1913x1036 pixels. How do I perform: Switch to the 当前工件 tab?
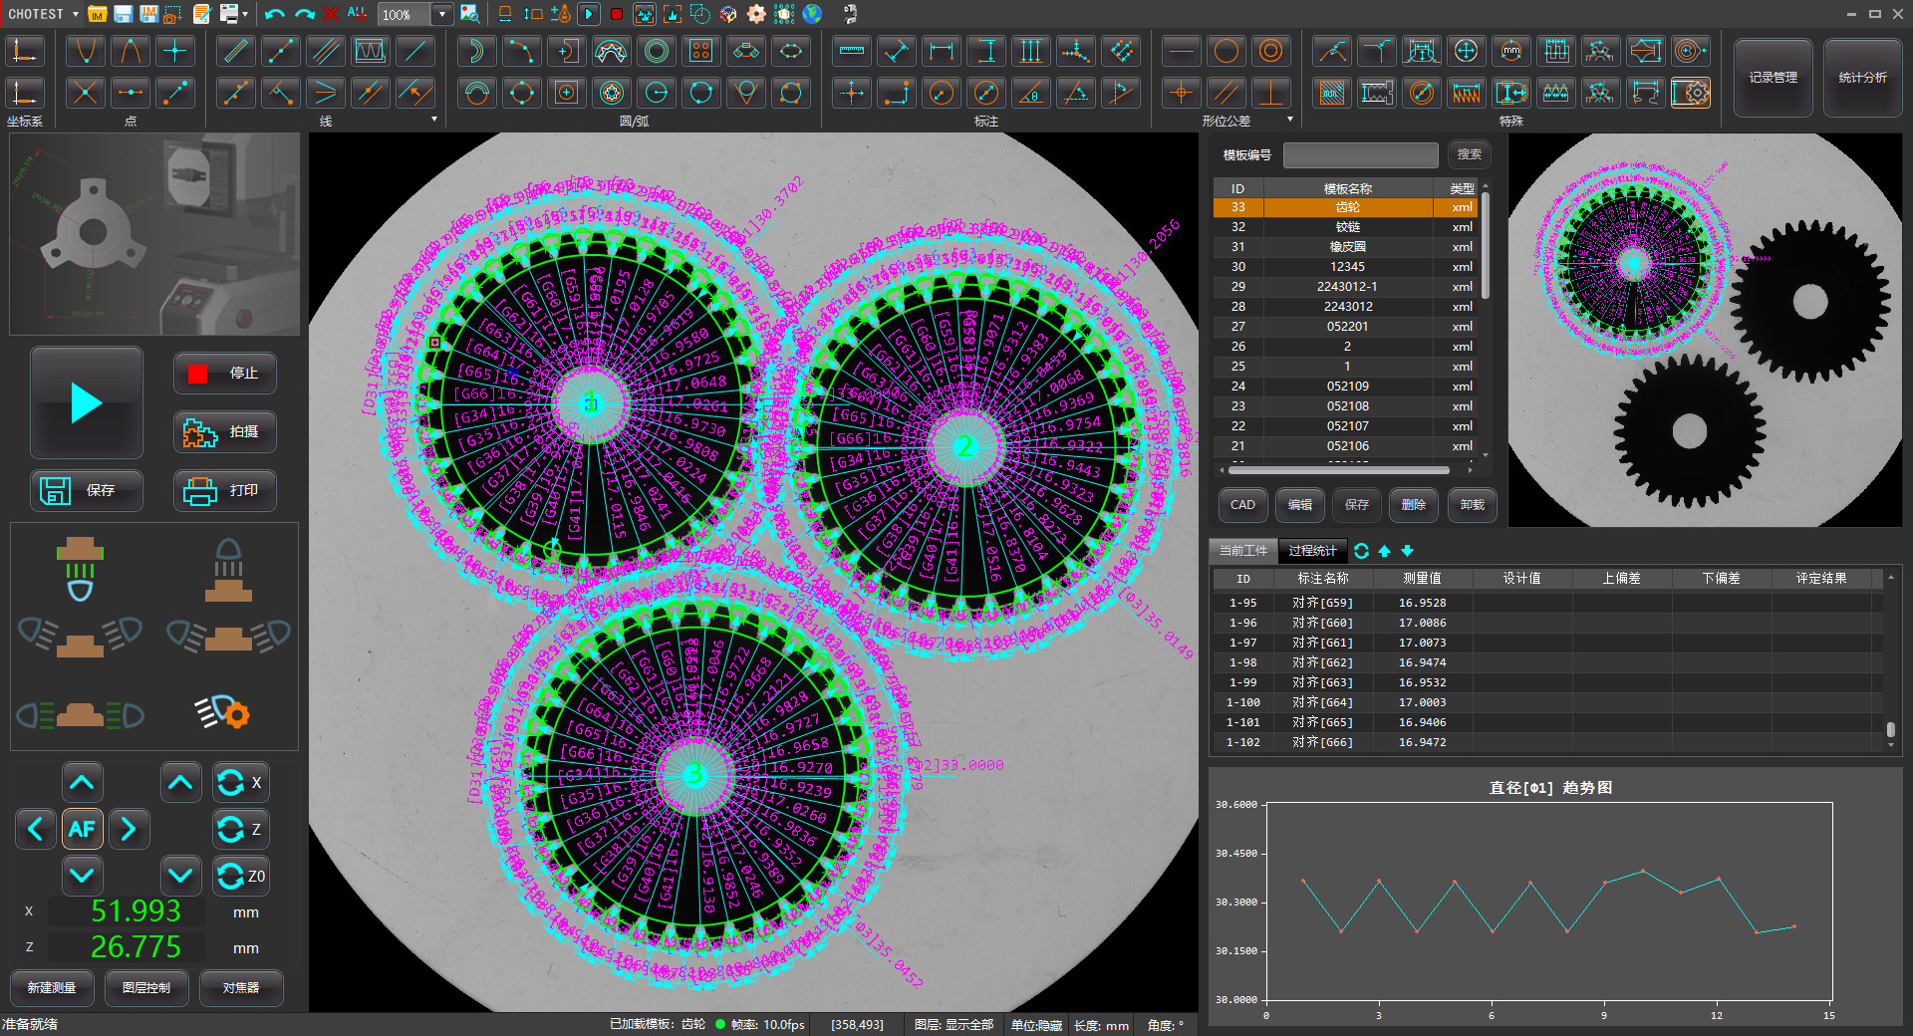pos(1243,550)
